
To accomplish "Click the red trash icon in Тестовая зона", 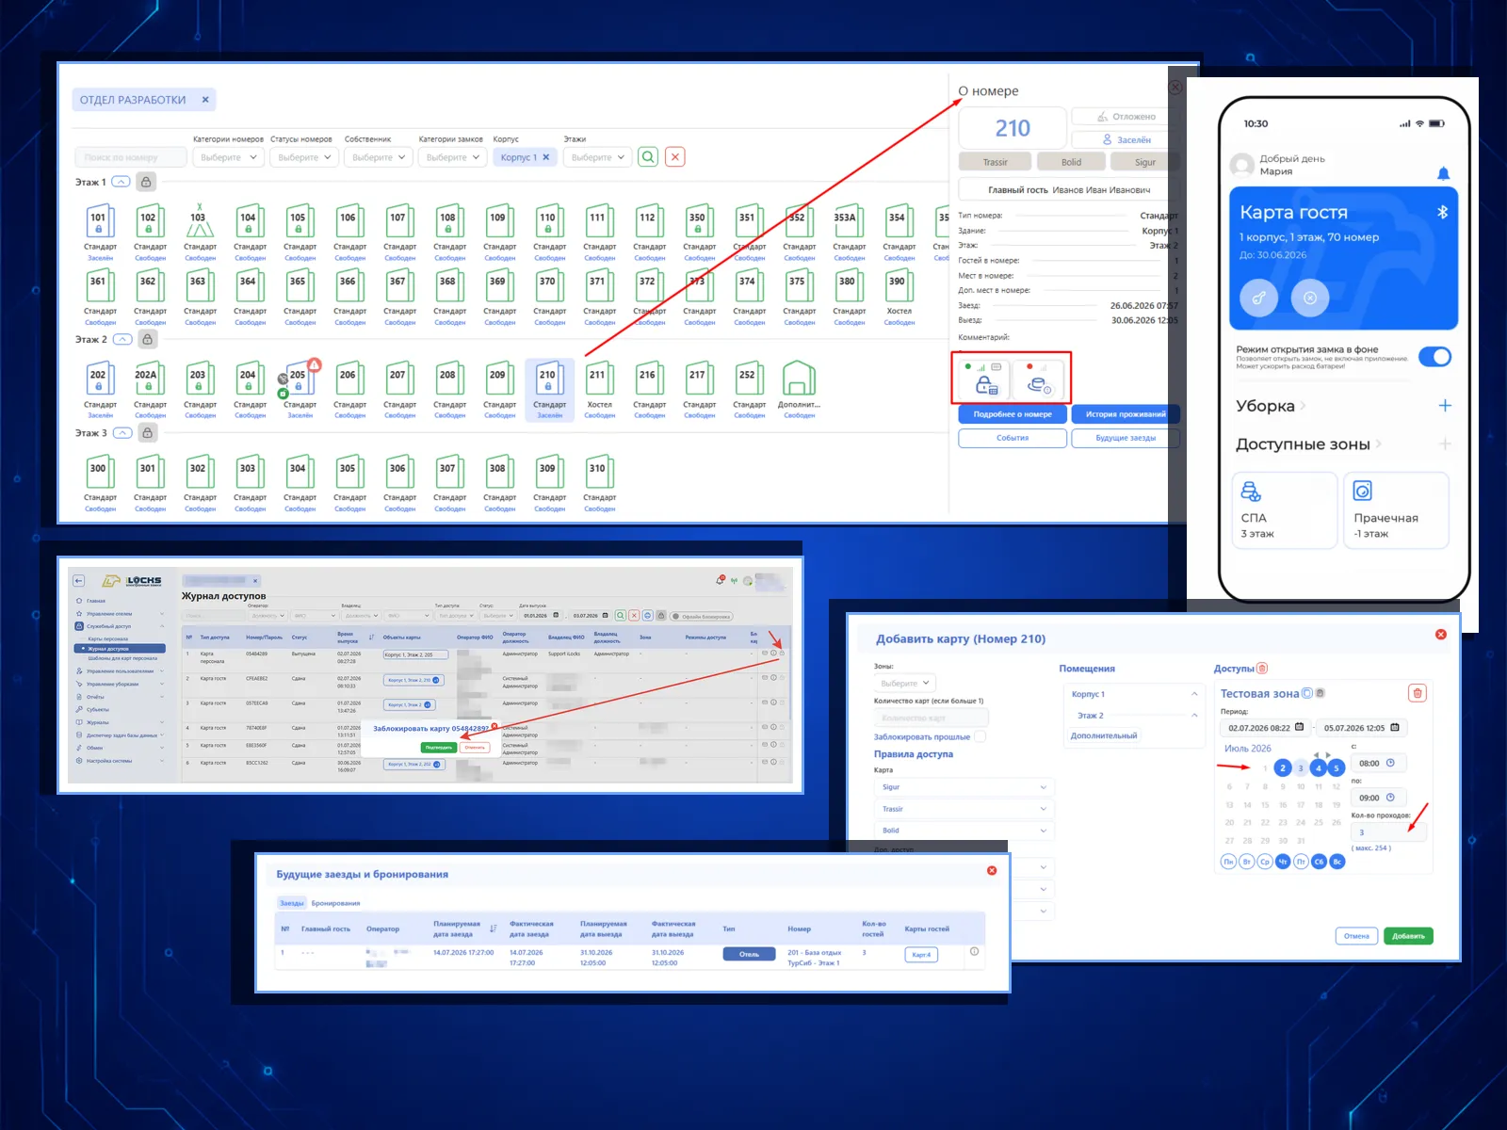I will (1417, 693).
